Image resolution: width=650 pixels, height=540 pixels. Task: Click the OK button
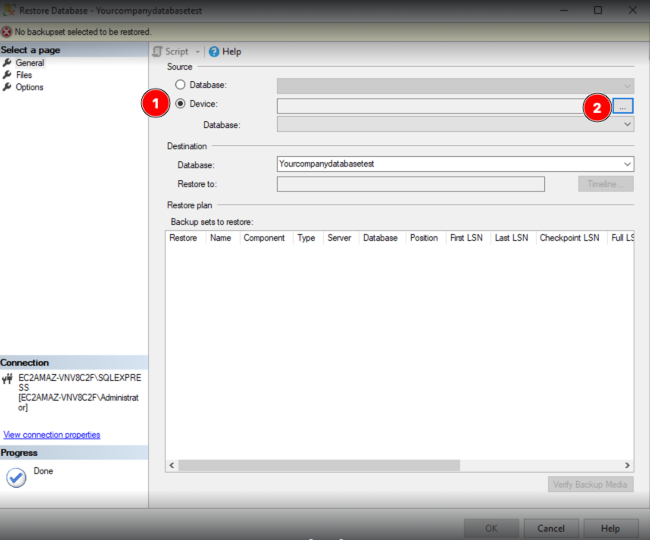(x=491, y=528)
